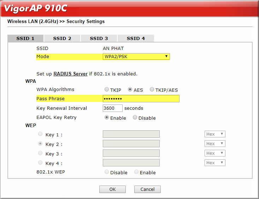
Task: Click the Cancel button
Action: [x=147, y=189]
